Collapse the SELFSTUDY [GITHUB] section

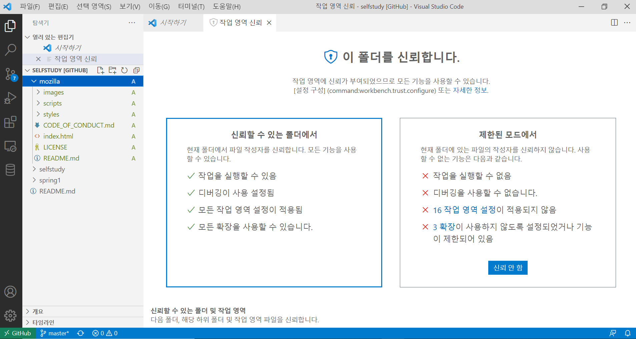coord(27,70)
